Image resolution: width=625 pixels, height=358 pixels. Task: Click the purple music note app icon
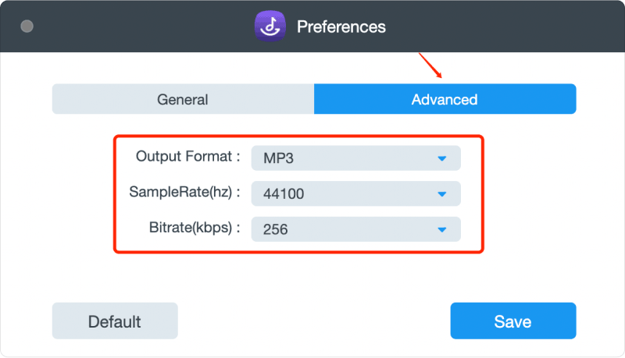click(270, 27)
